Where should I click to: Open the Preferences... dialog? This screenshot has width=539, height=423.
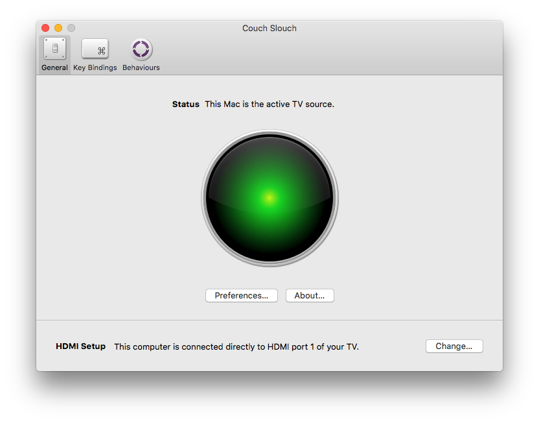coord(241,296)
